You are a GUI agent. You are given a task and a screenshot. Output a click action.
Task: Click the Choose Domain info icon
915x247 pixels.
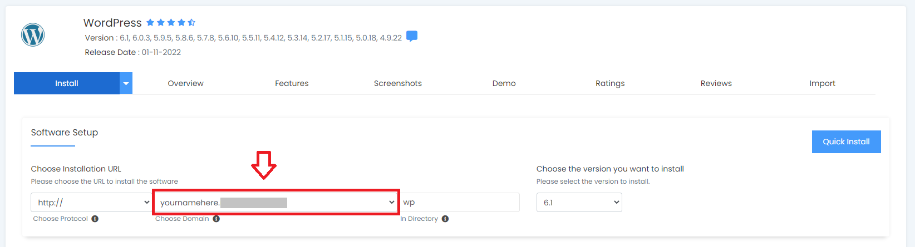217,219
